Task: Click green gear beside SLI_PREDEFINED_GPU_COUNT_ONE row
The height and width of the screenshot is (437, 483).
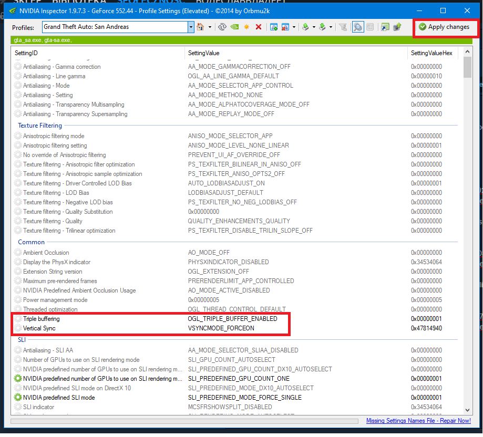Action: tap(18, 379)
